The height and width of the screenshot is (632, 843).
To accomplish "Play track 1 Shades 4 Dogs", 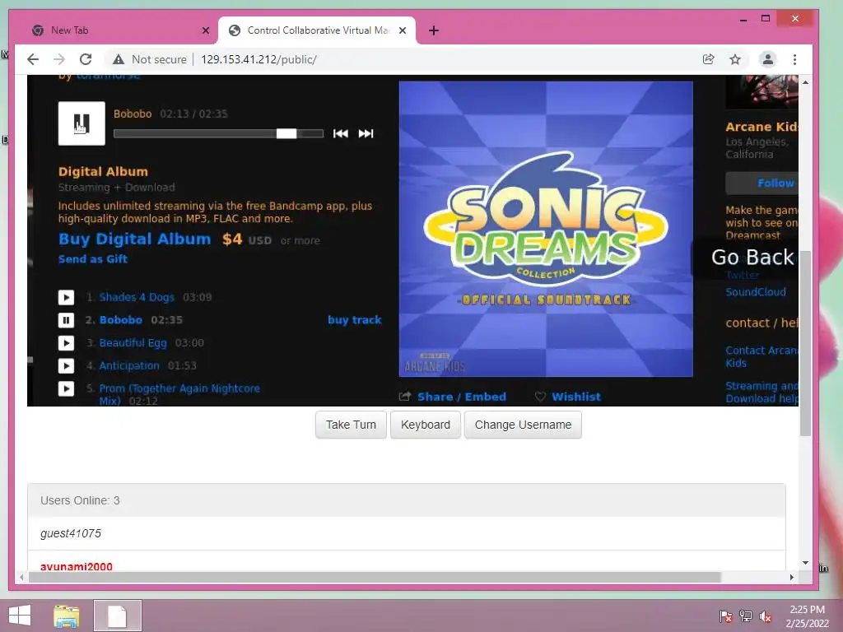I will (66, 297).
